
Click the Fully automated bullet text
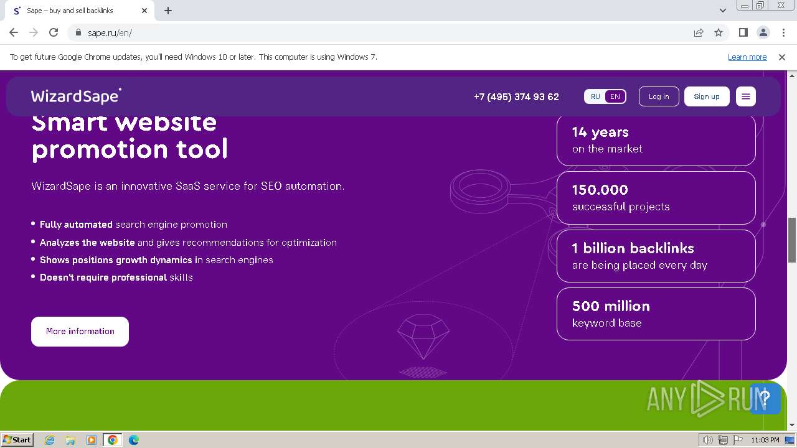tap(133, 225)
